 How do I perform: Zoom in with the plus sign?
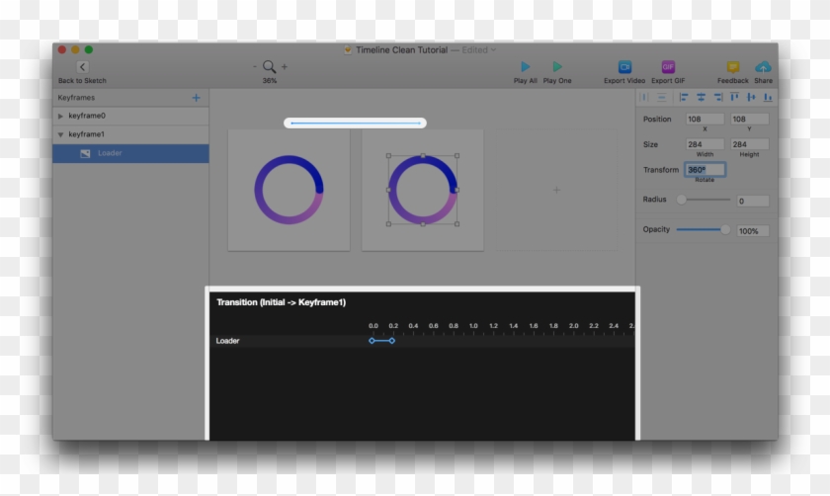[x=285, y=67]
